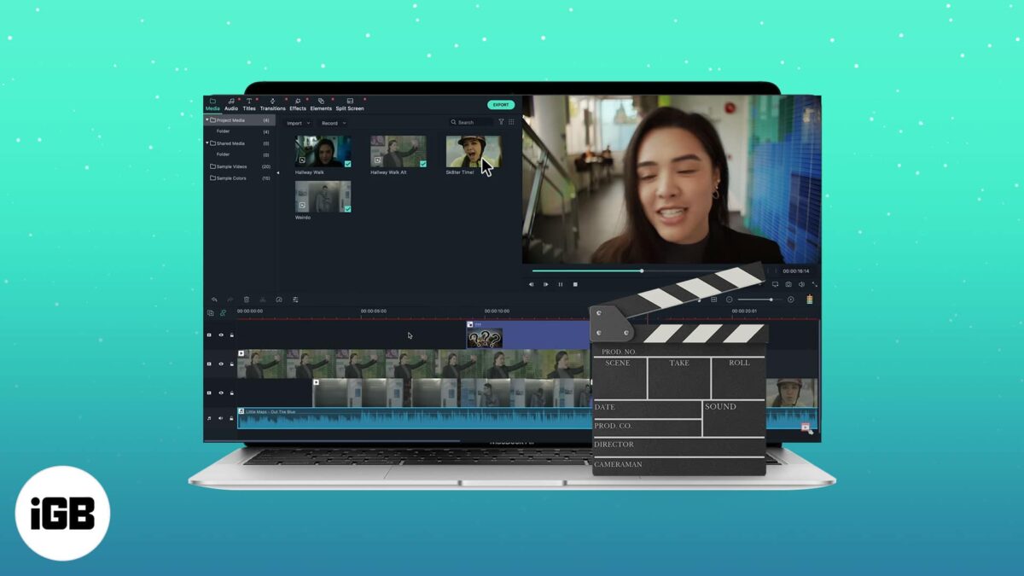The height and width of the screenshot is (576, 1024).
Task: Collapse the Project Media folder tree
Action: [x=207, y=120]
